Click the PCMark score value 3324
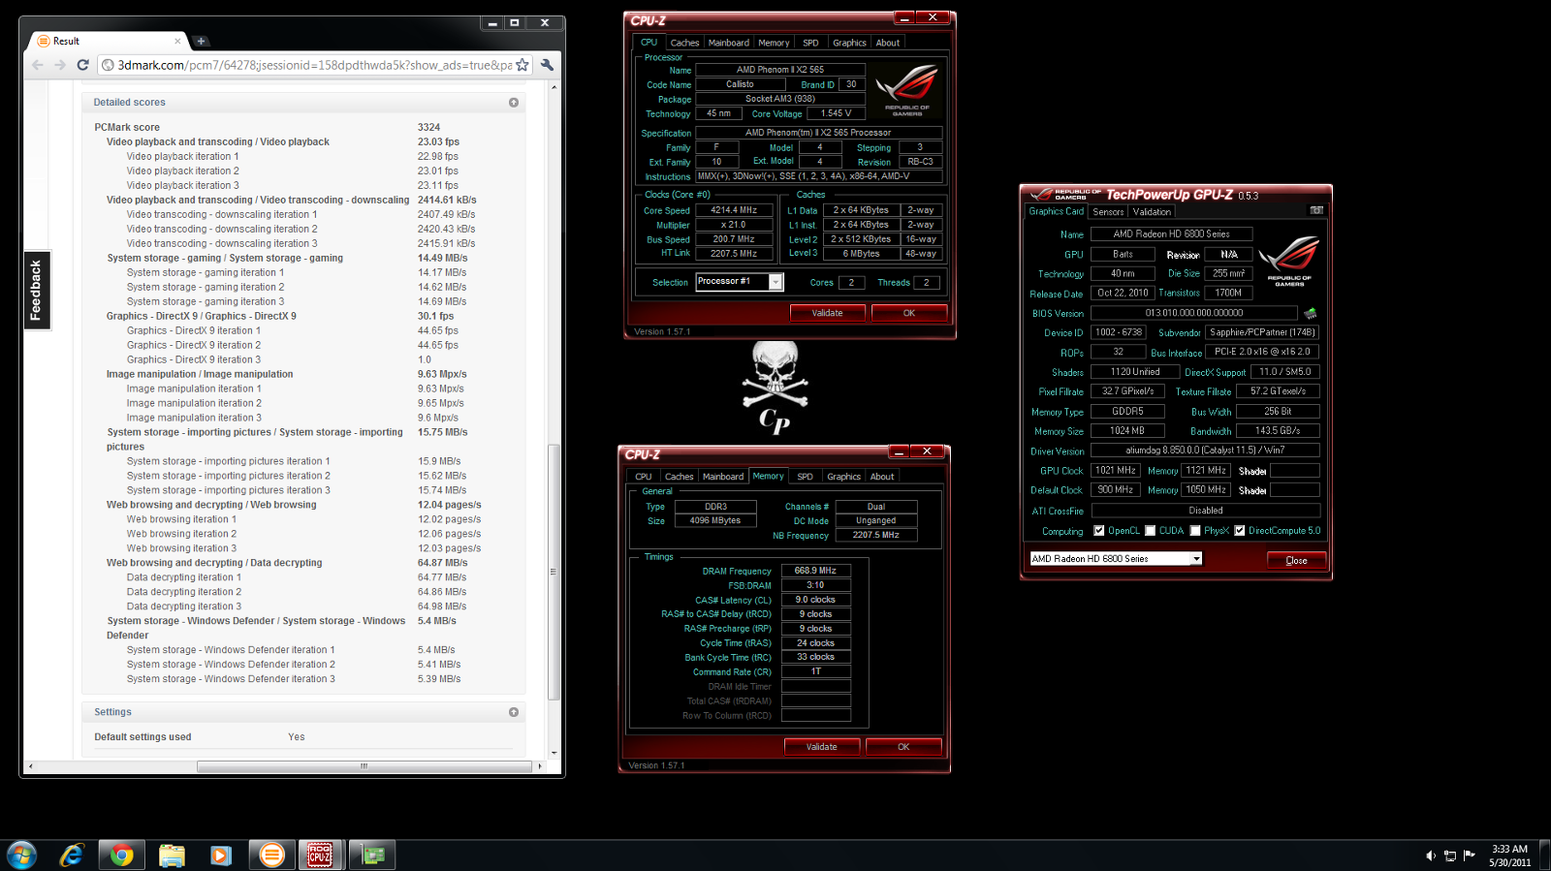Image resolution: width=1551 pixels, height=871 pixels. (x=428, y=127)
